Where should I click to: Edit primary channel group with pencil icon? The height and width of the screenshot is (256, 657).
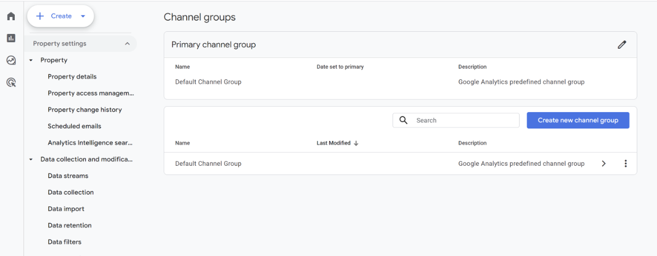621,45
